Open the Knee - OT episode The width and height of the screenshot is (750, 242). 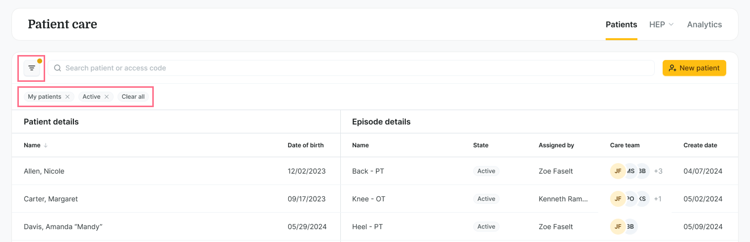(x=369, y=199)
